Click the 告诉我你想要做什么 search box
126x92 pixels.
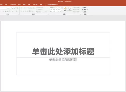[x=53, y=5]
